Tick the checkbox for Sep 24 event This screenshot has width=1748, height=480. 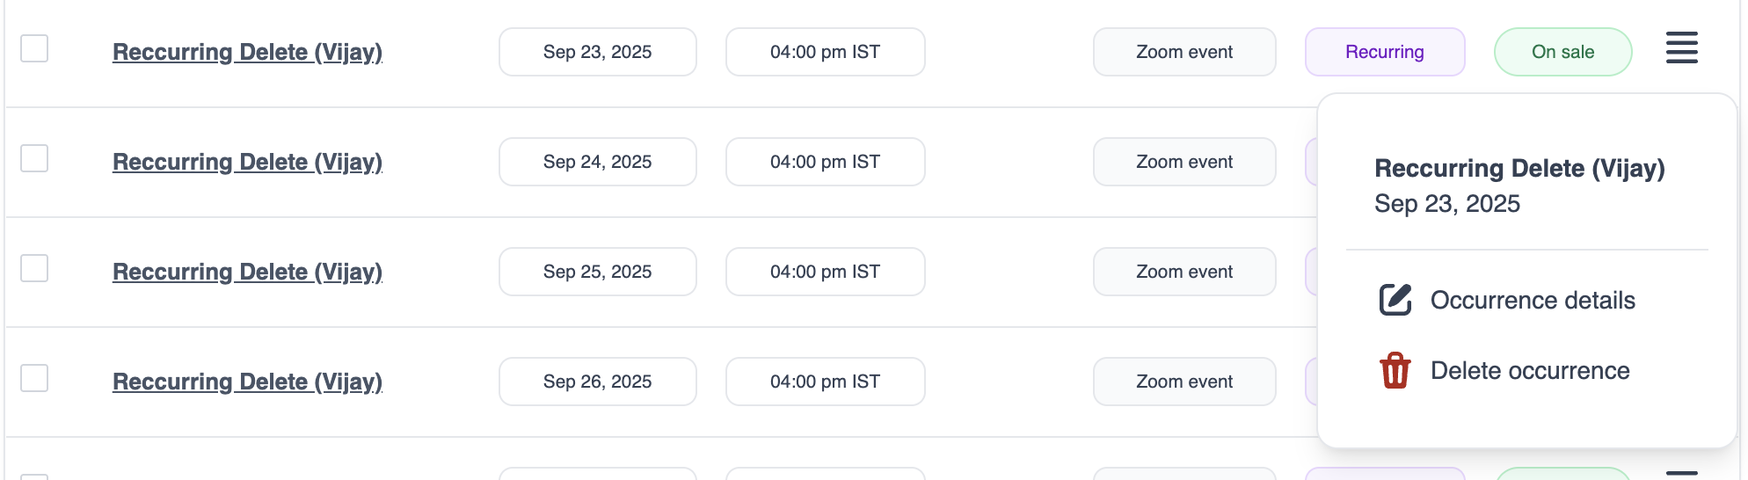[34, 158]
